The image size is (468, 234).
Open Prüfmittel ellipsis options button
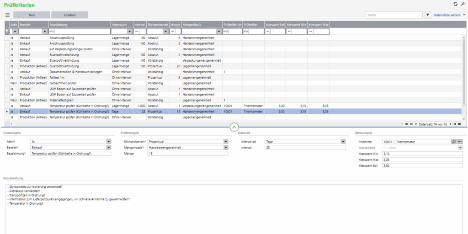point(460,142)
